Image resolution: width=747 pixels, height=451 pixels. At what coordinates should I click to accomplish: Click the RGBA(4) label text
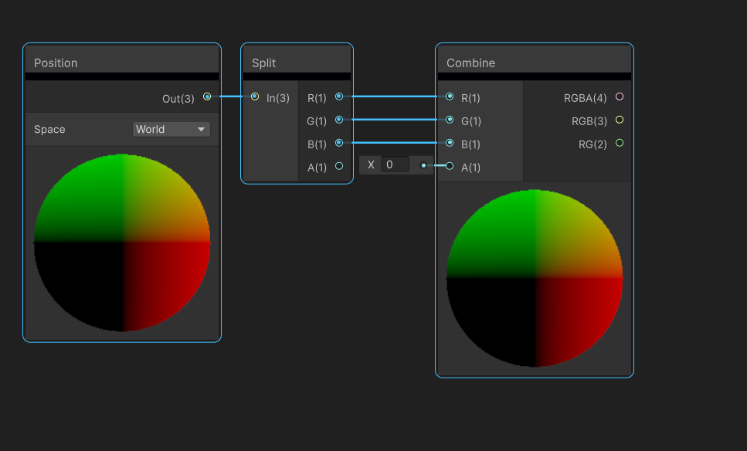click(585, 98)
